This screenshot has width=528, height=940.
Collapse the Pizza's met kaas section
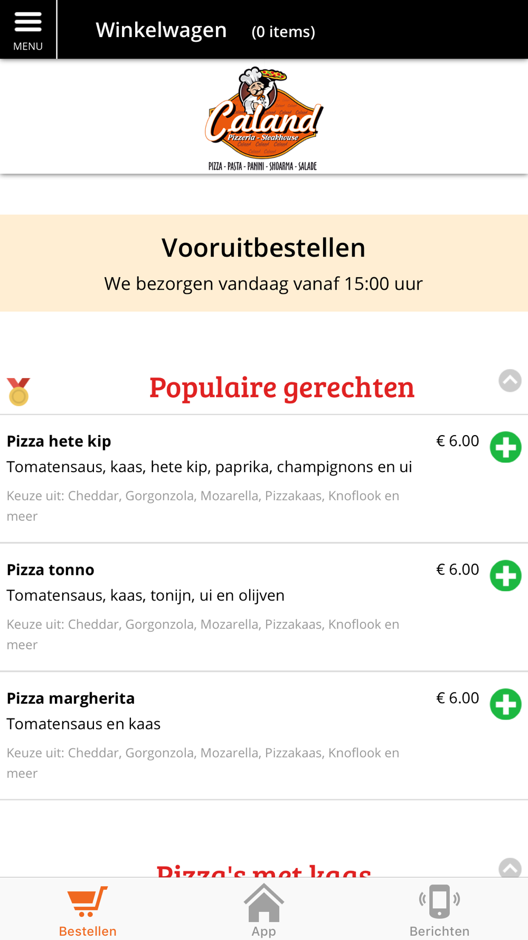(510, 868)
